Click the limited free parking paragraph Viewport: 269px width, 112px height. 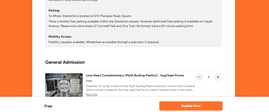[x=130, y=24]
